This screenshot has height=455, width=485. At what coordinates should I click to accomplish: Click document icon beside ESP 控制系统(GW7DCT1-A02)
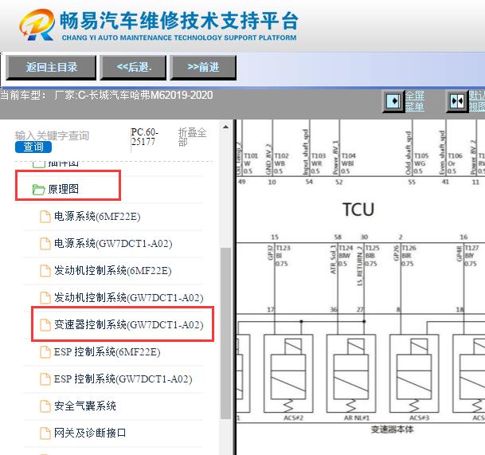[45, 379]
